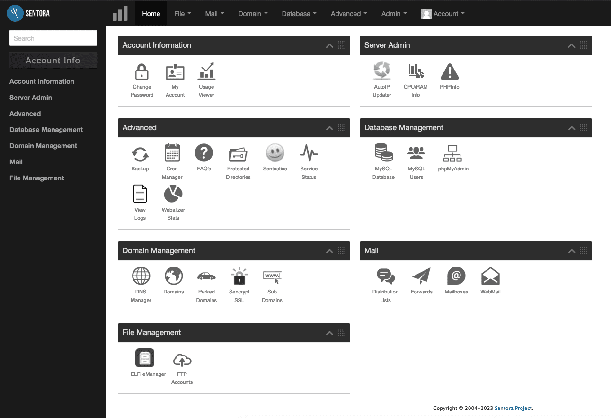Open Sencrypt SSL module

[x=239, y=276]
